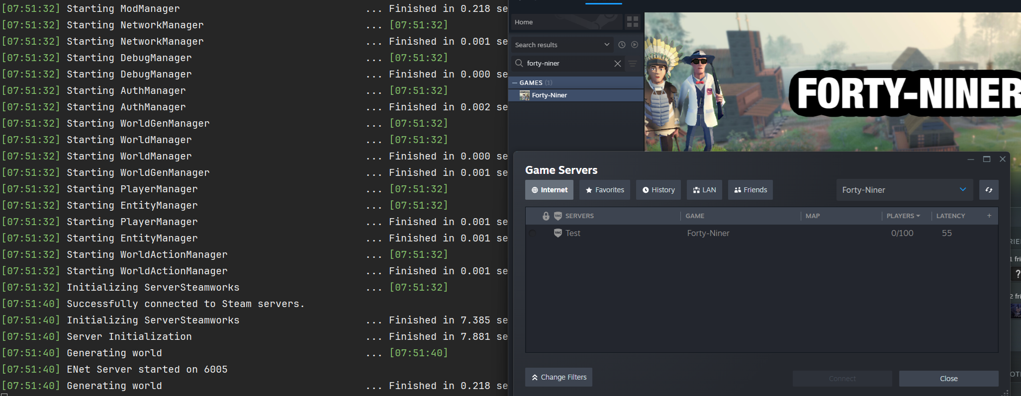Sort by the SERVERS column header
This screenshot has width=1021, height=396.
pyautogui.click(x=579, y=216)
